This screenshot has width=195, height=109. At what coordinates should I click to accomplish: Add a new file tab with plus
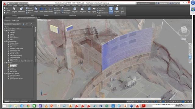click(x=39, y=18)
